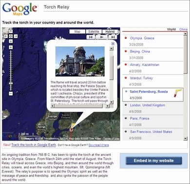
Task: Switch map view to Map
Action: (77, 32)
